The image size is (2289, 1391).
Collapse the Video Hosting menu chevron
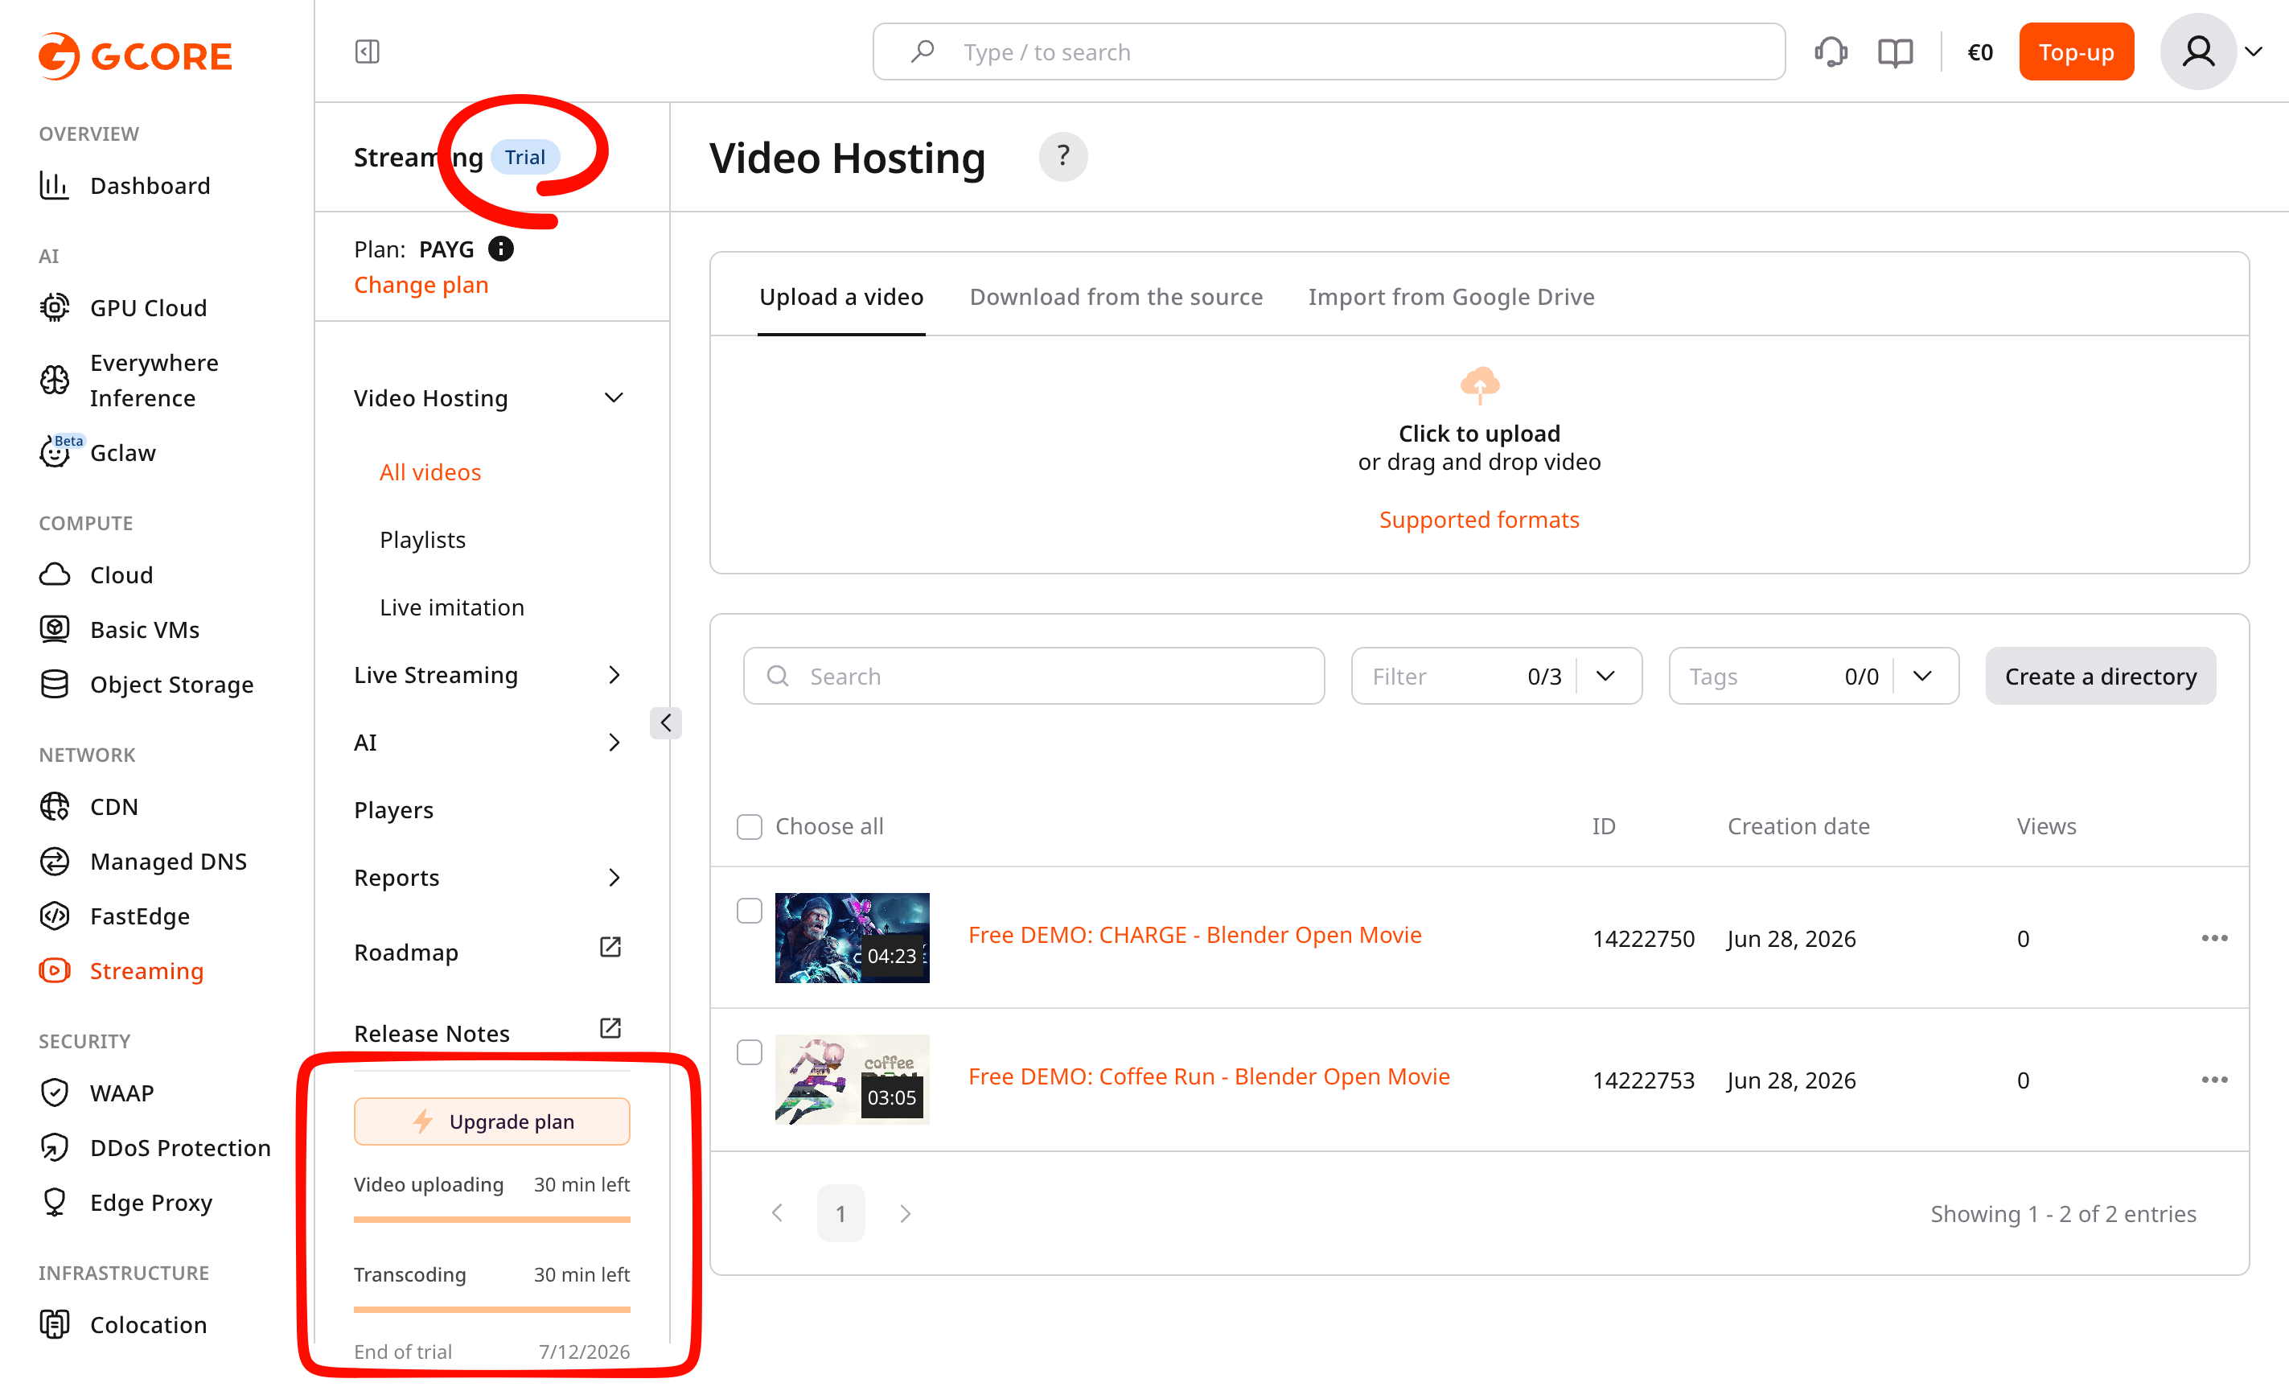613,397
